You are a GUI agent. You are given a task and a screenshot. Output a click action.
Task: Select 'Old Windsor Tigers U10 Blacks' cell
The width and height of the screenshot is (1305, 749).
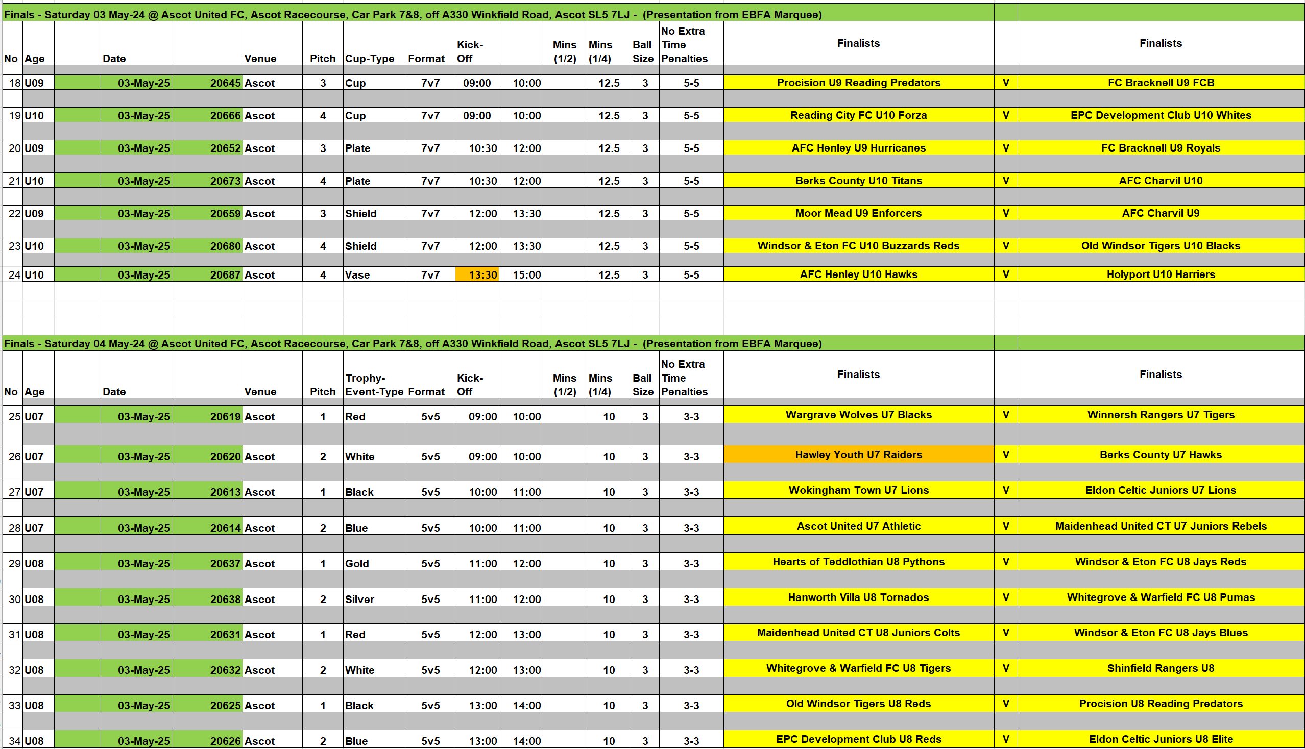(1161, 246)
